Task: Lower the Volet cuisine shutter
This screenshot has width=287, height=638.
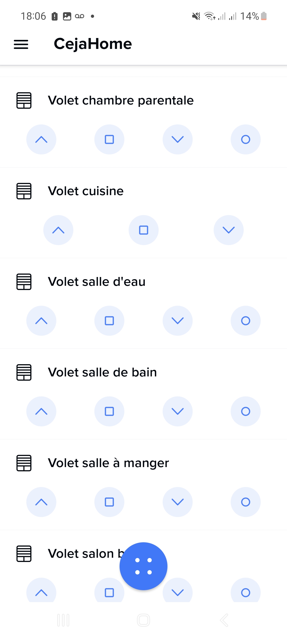Action: click(x=229, y=230)
